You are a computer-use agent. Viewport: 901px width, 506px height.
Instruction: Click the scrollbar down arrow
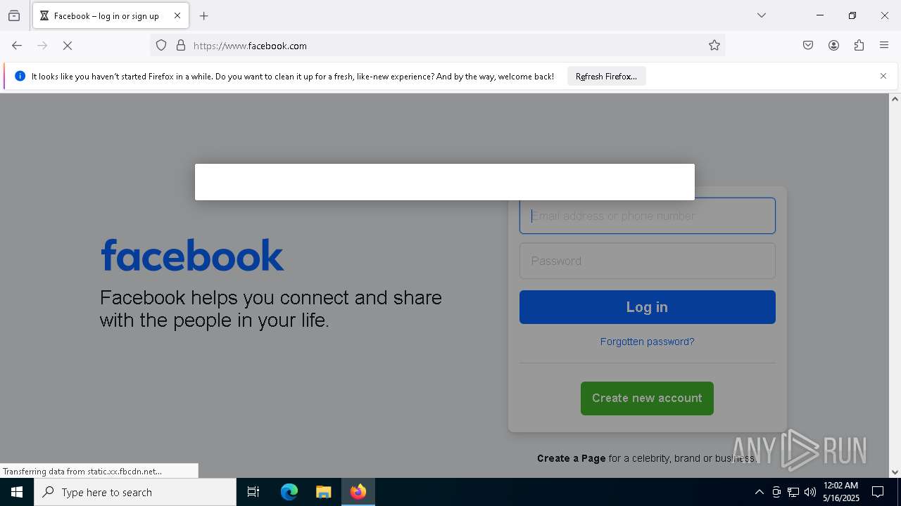(895, 472)
